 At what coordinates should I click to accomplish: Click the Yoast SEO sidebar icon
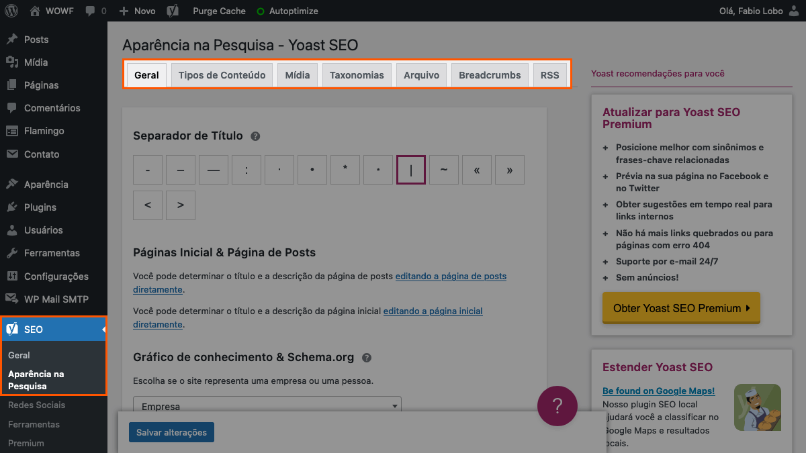coord(12,330)
